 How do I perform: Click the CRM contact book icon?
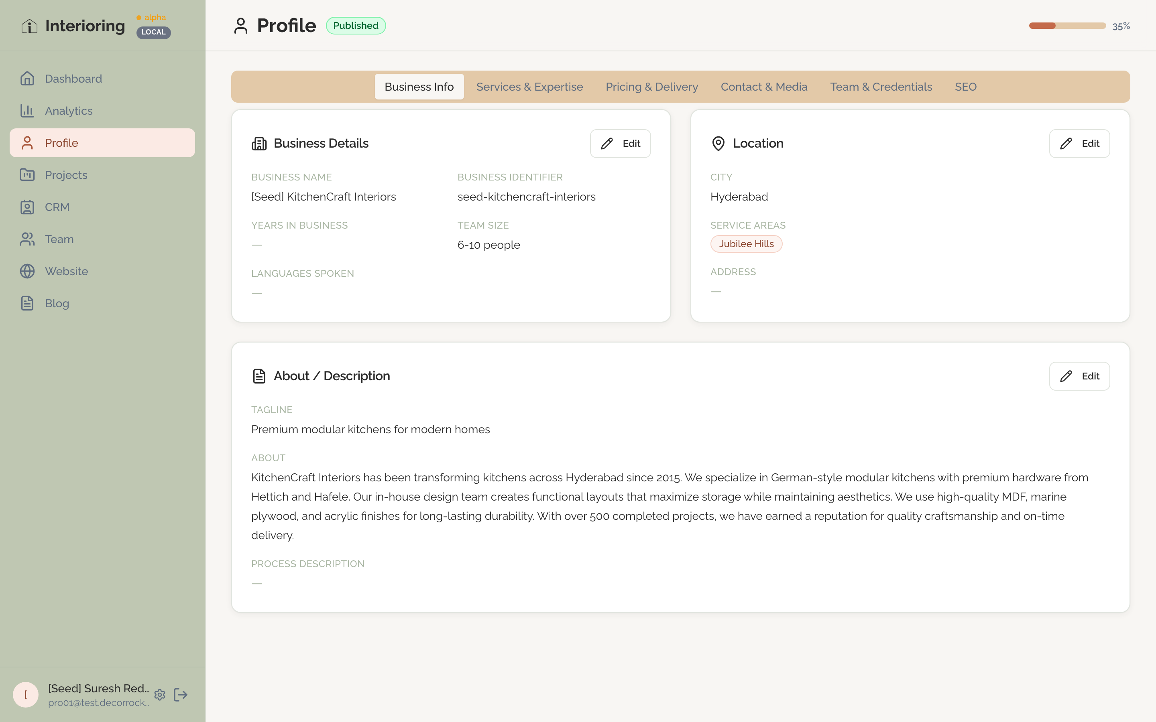pyautogui.click(x=27, y=207)
